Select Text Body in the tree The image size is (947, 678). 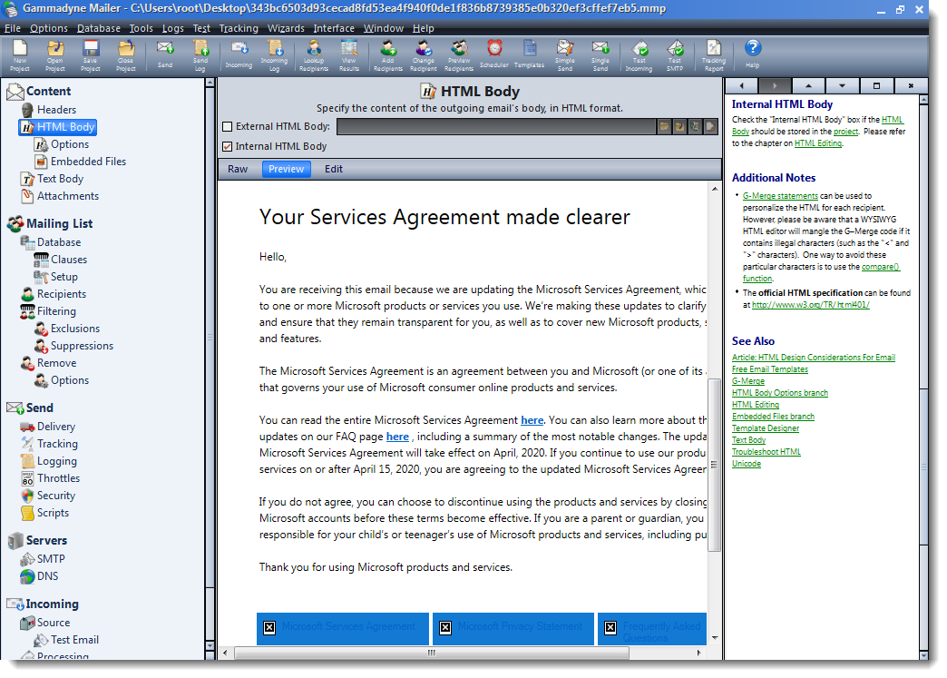click(61, 179)
